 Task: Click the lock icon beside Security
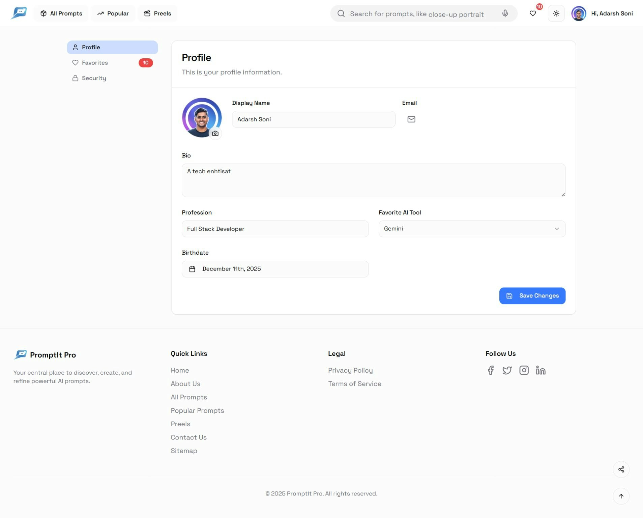click(75, 78)
